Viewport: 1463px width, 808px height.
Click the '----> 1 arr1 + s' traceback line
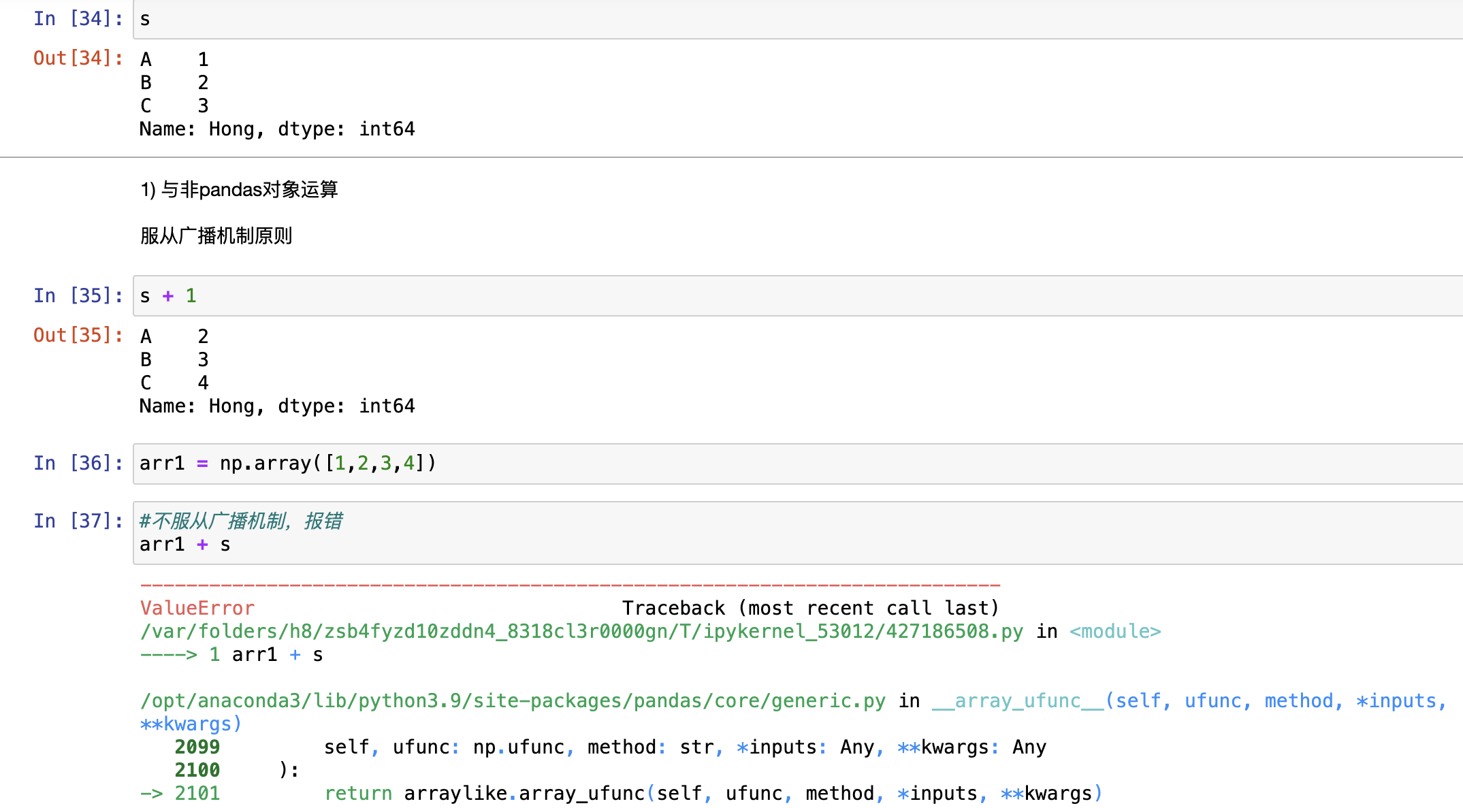[231, 655]
